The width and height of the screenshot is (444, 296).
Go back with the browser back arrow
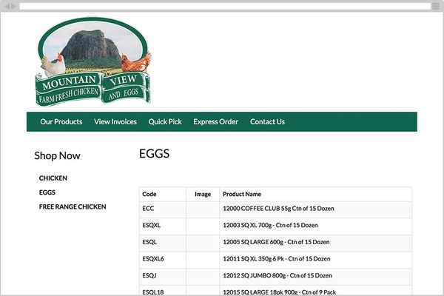[7, 6]
